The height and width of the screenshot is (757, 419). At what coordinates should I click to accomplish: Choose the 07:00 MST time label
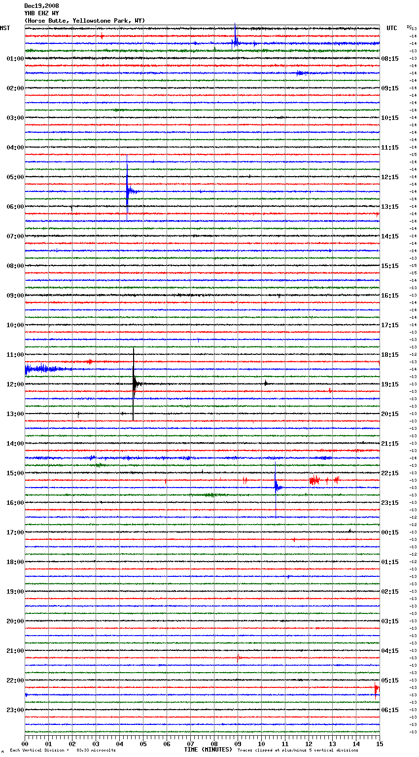15,236
